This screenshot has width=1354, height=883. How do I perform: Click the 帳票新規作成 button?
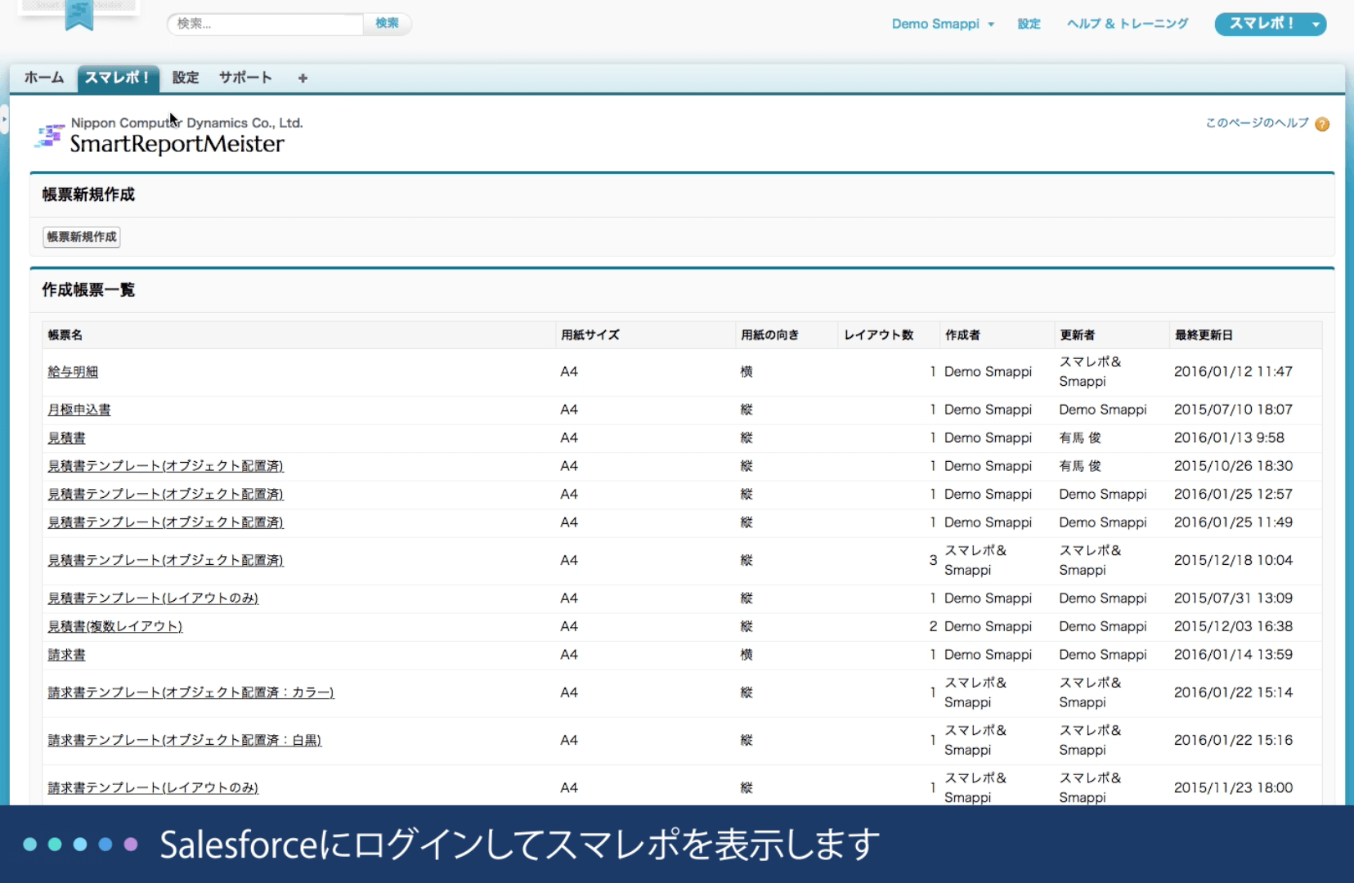pyautogui.click(x=82, y=237)
